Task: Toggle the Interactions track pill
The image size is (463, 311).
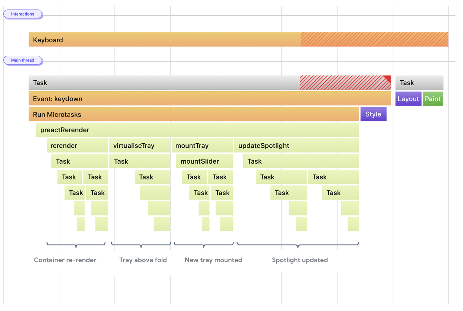Action: pyautogui.click(x=23, y=14)
